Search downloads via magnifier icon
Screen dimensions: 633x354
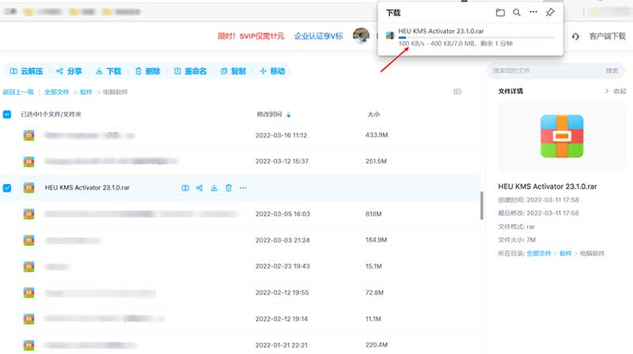click(x=517, y=13)
